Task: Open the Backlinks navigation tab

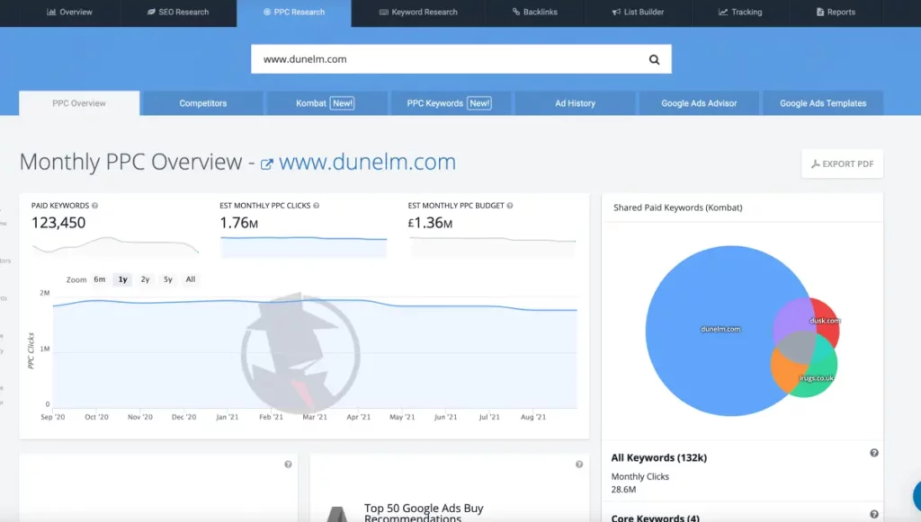Action: (534, 13)
